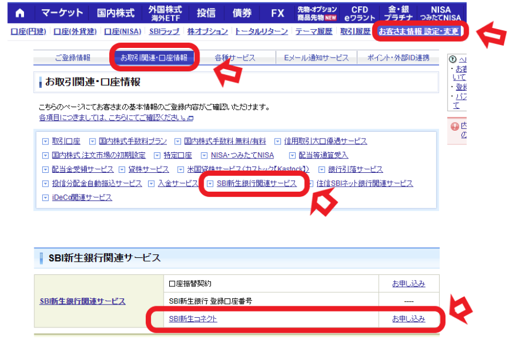Click arrow icon beside 配当等通算受入
This screenshot has width=522, height=344.
click(x=292, y=156)
